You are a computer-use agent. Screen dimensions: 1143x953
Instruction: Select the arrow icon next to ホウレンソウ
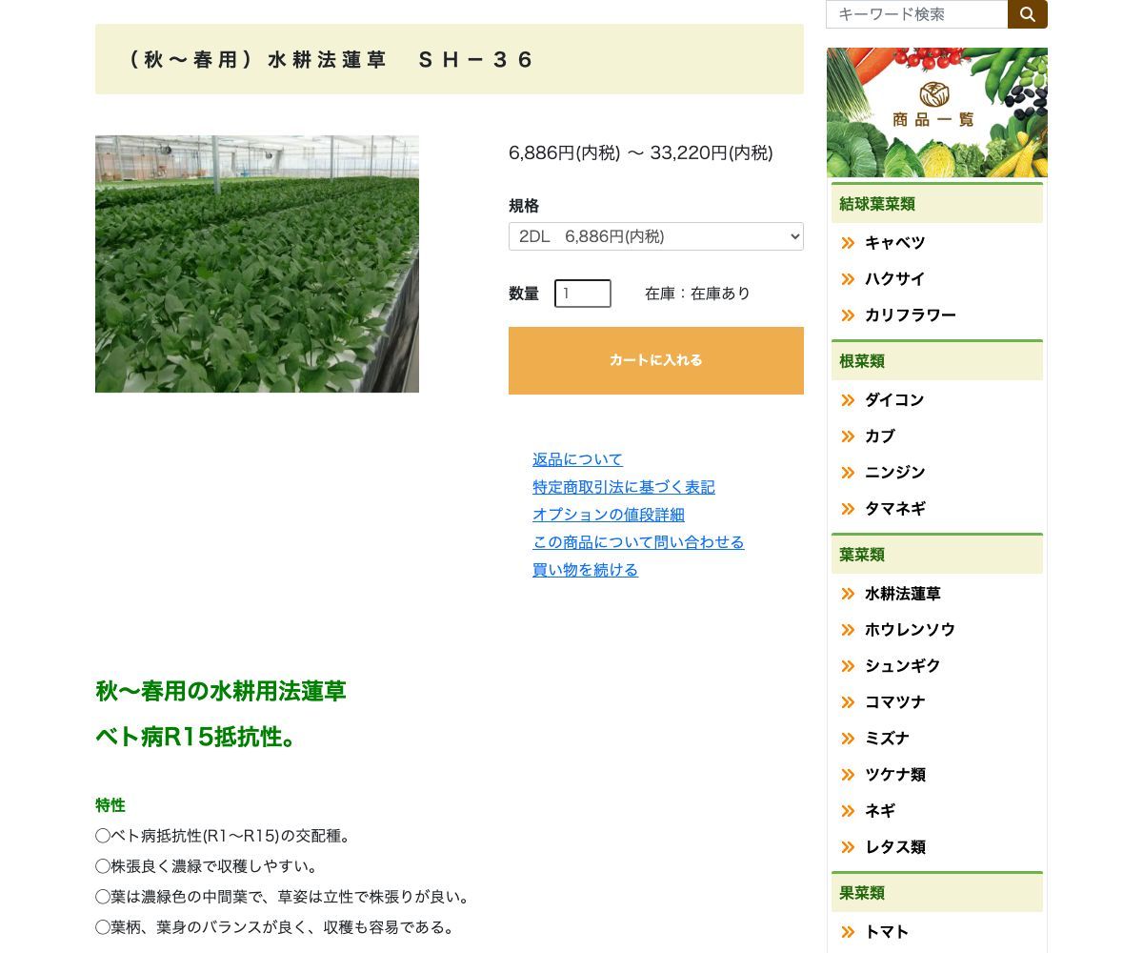coord(847,630)
